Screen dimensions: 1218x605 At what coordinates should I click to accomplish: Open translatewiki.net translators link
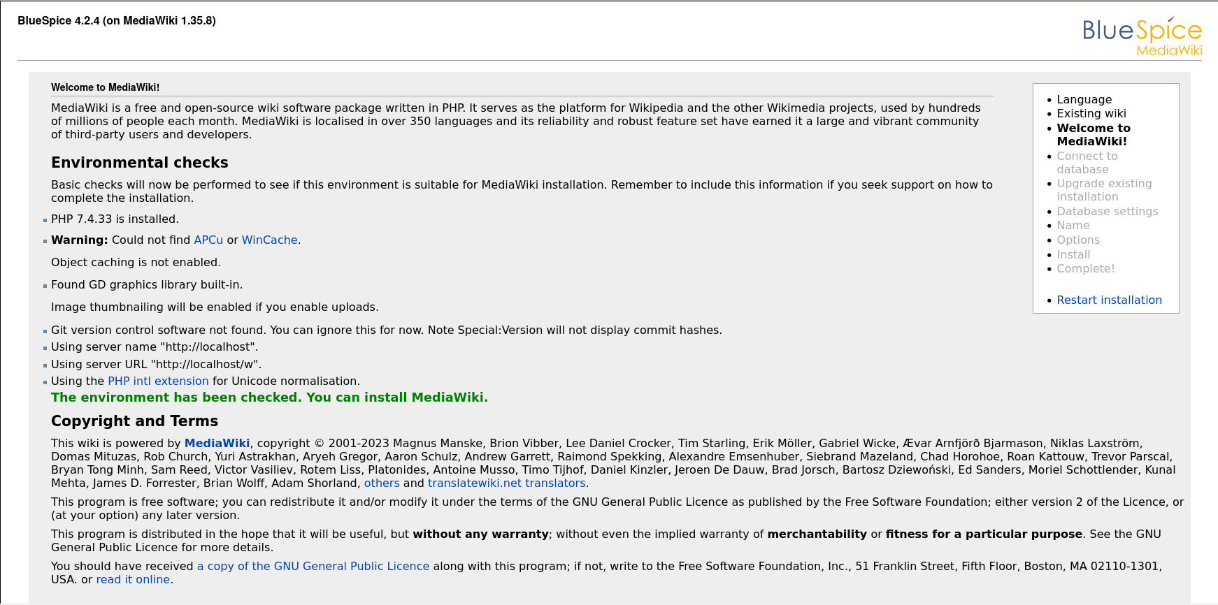click(507, 483)
